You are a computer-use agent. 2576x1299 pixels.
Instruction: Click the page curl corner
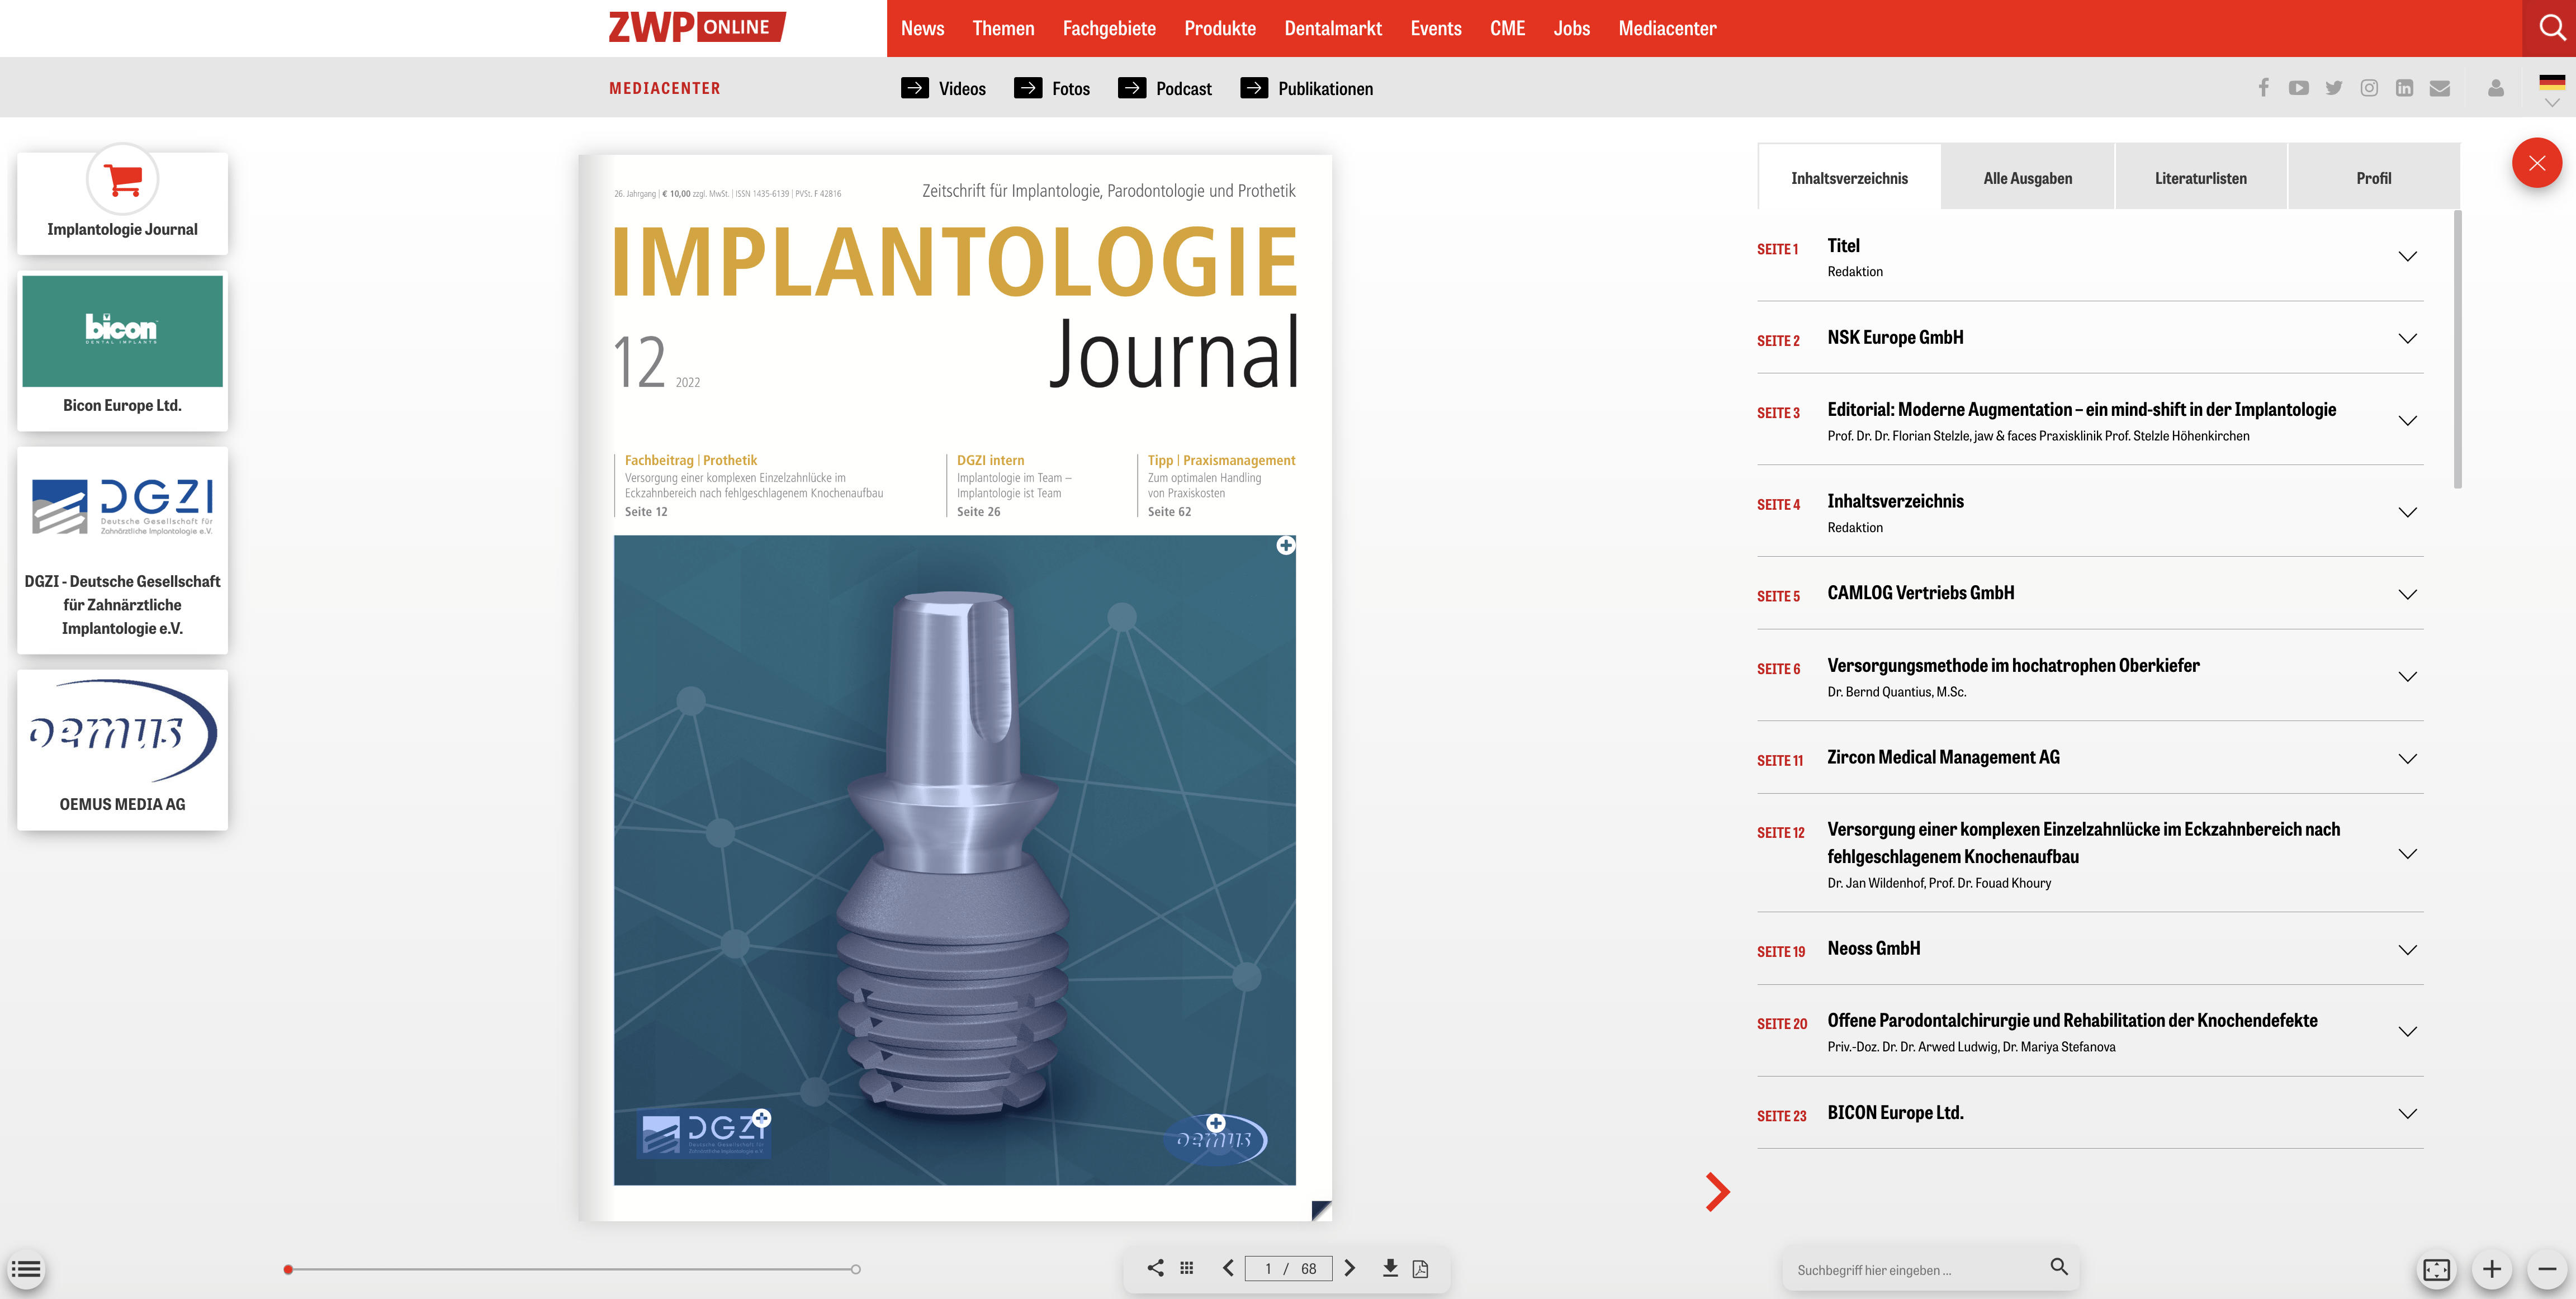tap(1321, 1210)
